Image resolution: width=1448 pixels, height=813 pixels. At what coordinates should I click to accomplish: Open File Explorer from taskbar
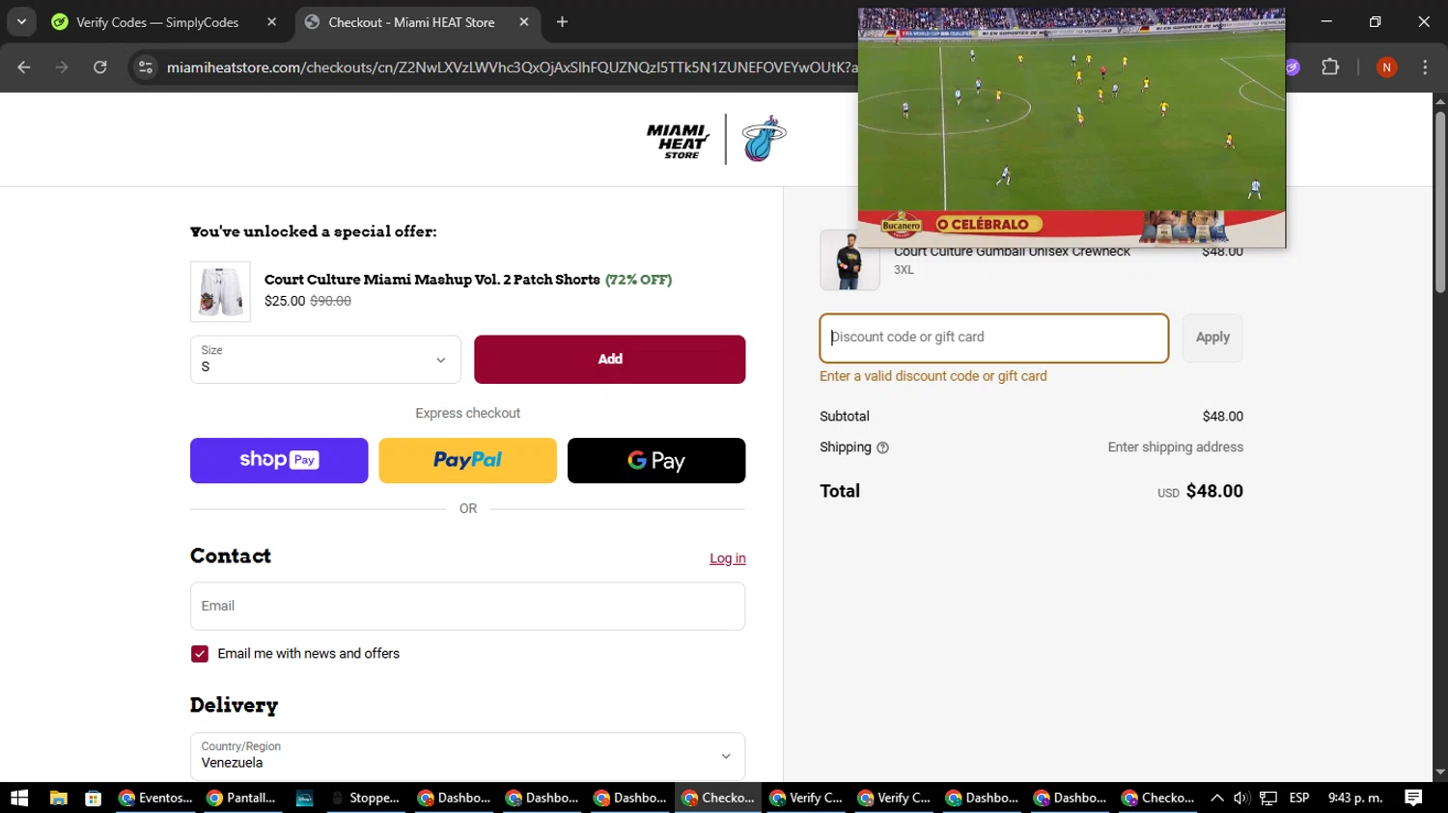coord(58,798)
